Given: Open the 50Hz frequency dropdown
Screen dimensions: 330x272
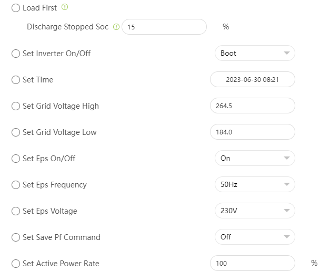Looking at the screenshot, I should [x=255, y=184].
